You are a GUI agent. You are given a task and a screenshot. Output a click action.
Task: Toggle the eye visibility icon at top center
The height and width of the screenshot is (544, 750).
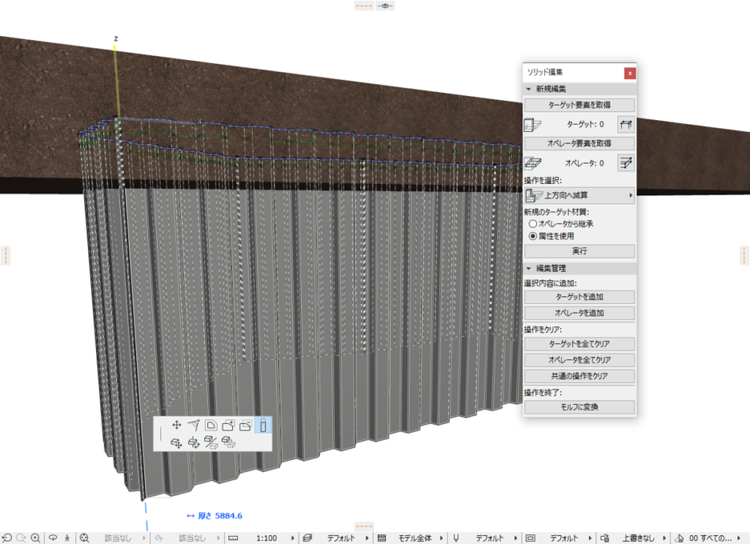click(385, 5)
